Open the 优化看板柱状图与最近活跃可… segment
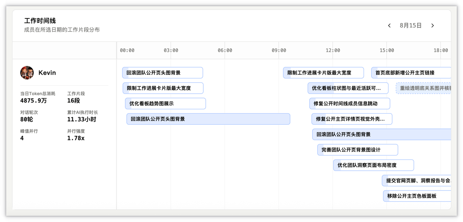The image size is (463, 222). pos(348,88)
